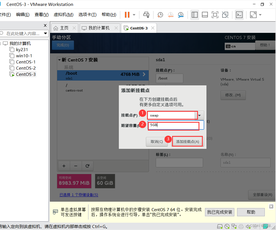Click the desired capacity 5GB field
Viewport: 276px width, 230px height.
(x=176, y=125)
